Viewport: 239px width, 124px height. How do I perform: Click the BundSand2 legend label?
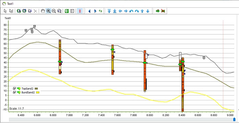tap(28, 92)
